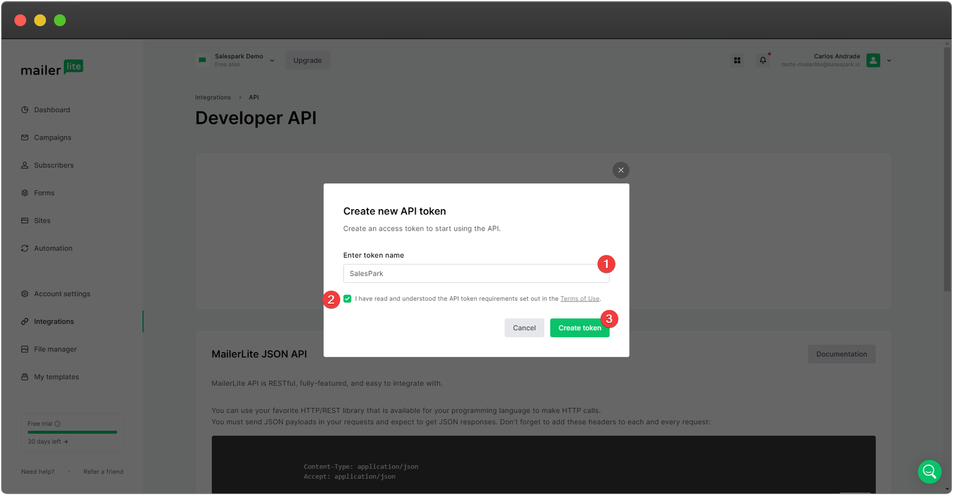Viewport: 953px width, 495px height.
Task: Select Automation in the sidebar
Action: (x=53, y=248)
